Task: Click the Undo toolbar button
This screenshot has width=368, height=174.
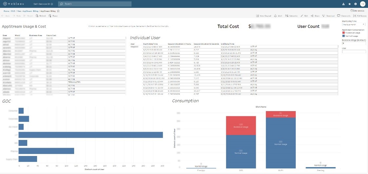Action: tap(6, 16)
